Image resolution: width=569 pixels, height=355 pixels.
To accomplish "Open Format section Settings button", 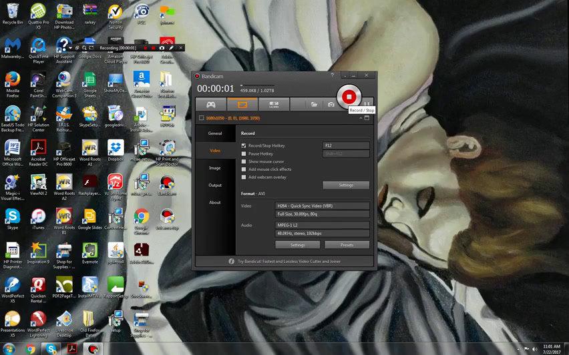I will [298, 245].
